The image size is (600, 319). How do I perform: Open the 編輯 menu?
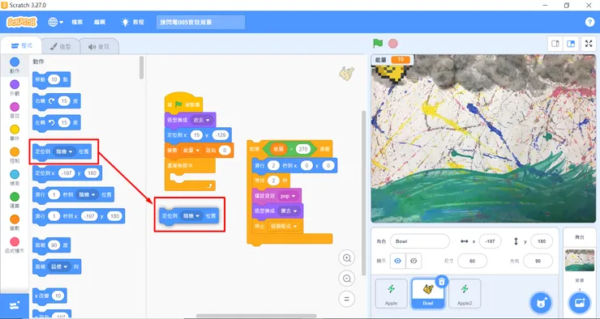point(100,22)
